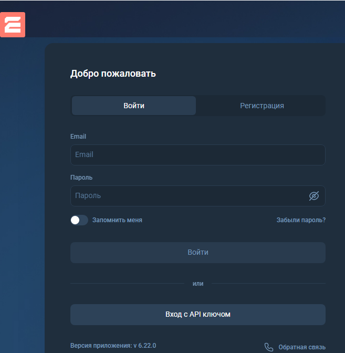
Task: Switch to the Войти tab
Action: pos(134,106)
